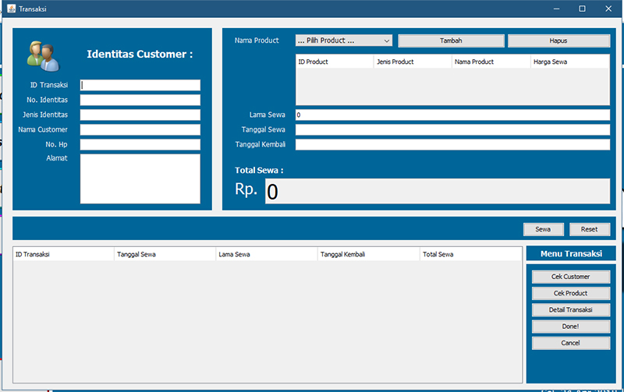Click the Java app icon in title bar
This screenshot has width=624, height=392.
click(x=12, y=9)
